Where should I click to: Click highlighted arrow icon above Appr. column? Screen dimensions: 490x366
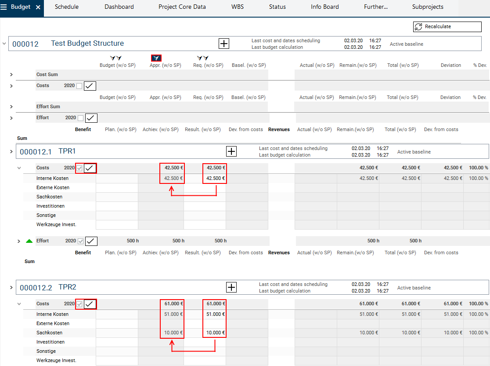coord(156,58)
